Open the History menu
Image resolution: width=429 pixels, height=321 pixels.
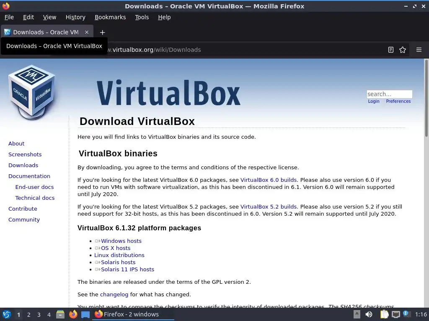(x=75, y=17)
